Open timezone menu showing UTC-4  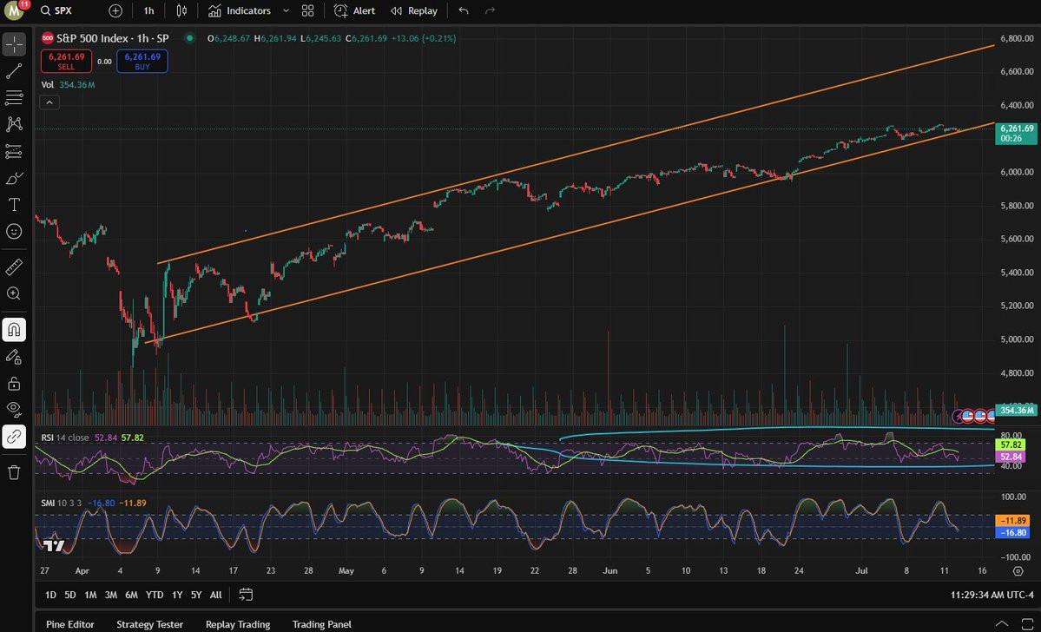pyautogui.click(x=992, y=595)
